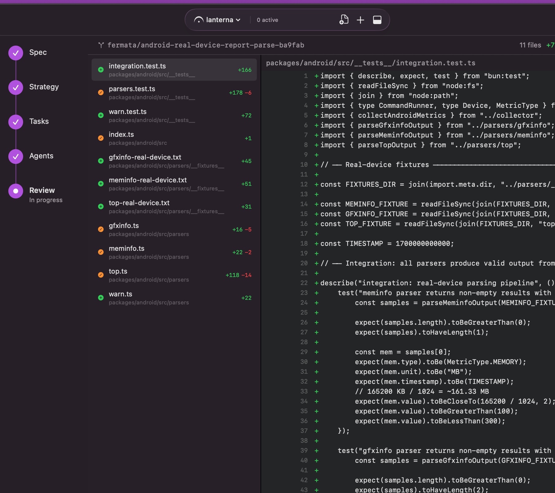
Task: Toggle the bottom panel layout icon
Action: tap(377, 20)
